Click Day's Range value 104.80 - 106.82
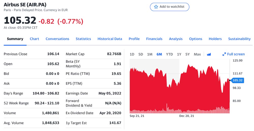Image resolution: width=254 pixels, height=131 pixels. pyautogui.click(x=46, y=93)
